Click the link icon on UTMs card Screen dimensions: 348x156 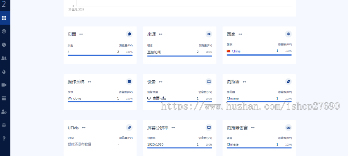point(129,127)
